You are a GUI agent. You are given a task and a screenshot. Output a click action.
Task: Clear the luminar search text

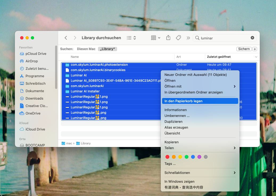tap(252, 38)
